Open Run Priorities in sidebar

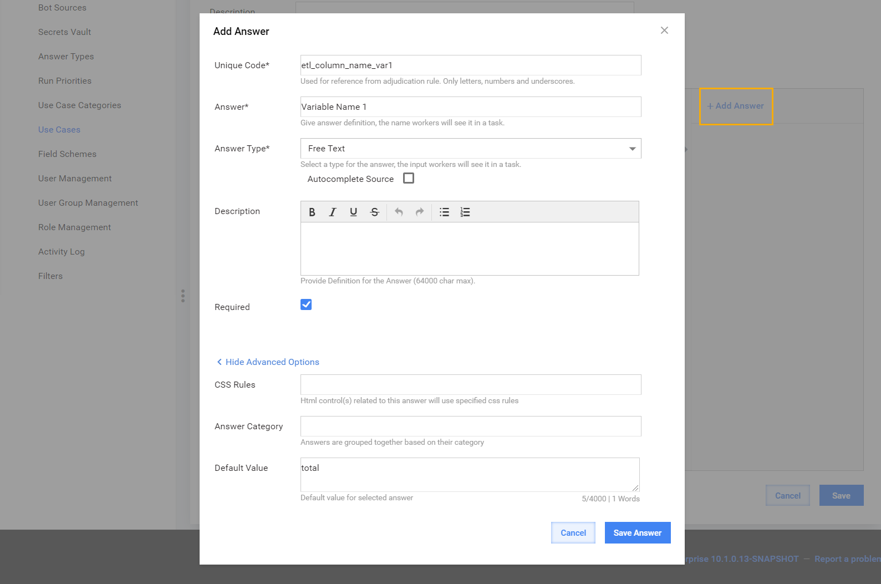click(x=65, y=81)
